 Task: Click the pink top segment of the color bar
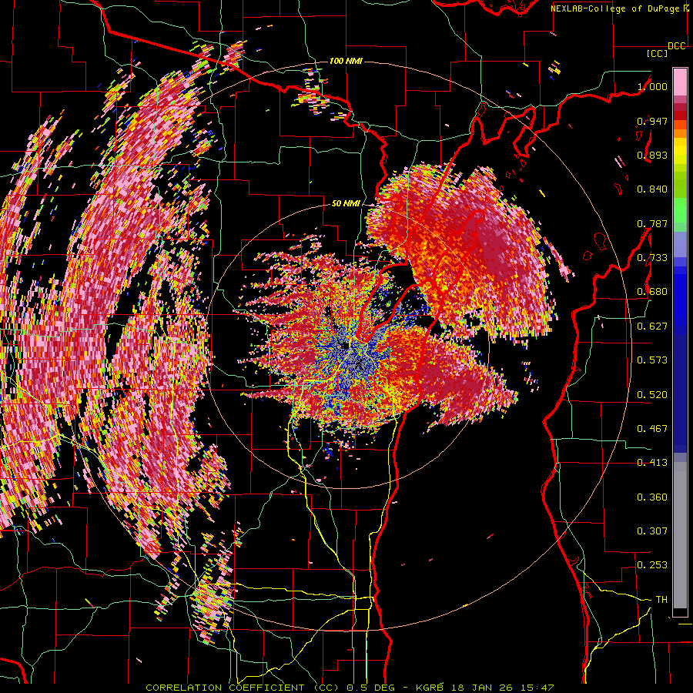pyautogui.click(x=680, y=82)
